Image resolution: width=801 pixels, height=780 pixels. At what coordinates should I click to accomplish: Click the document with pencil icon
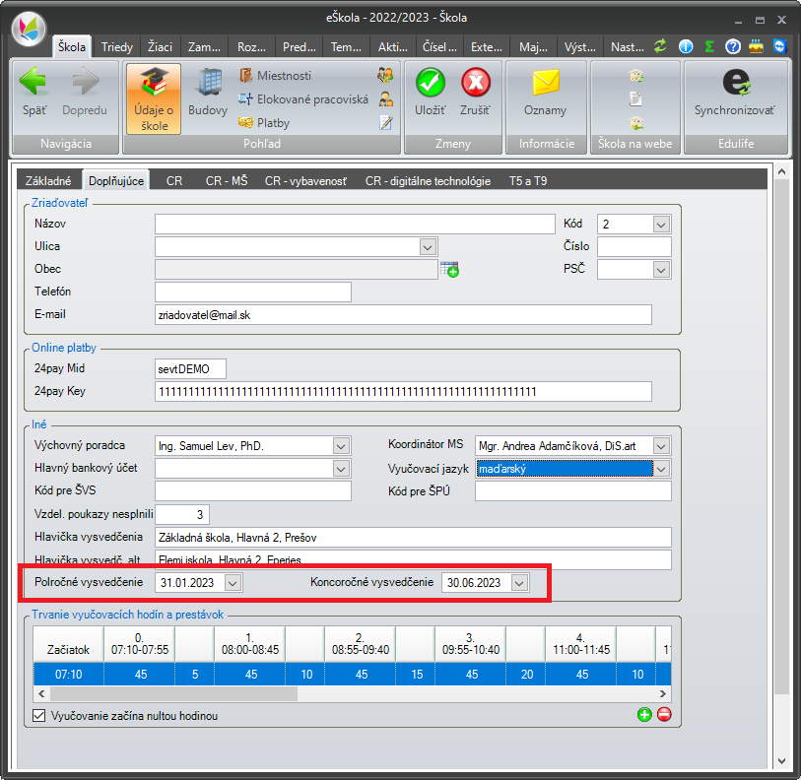[385, 122]
